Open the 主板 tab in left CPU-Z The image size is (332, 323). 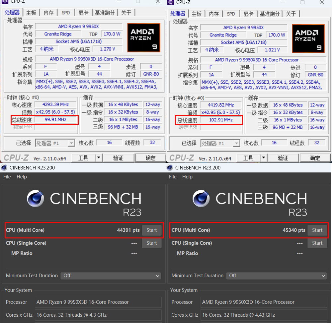(31, 13)
